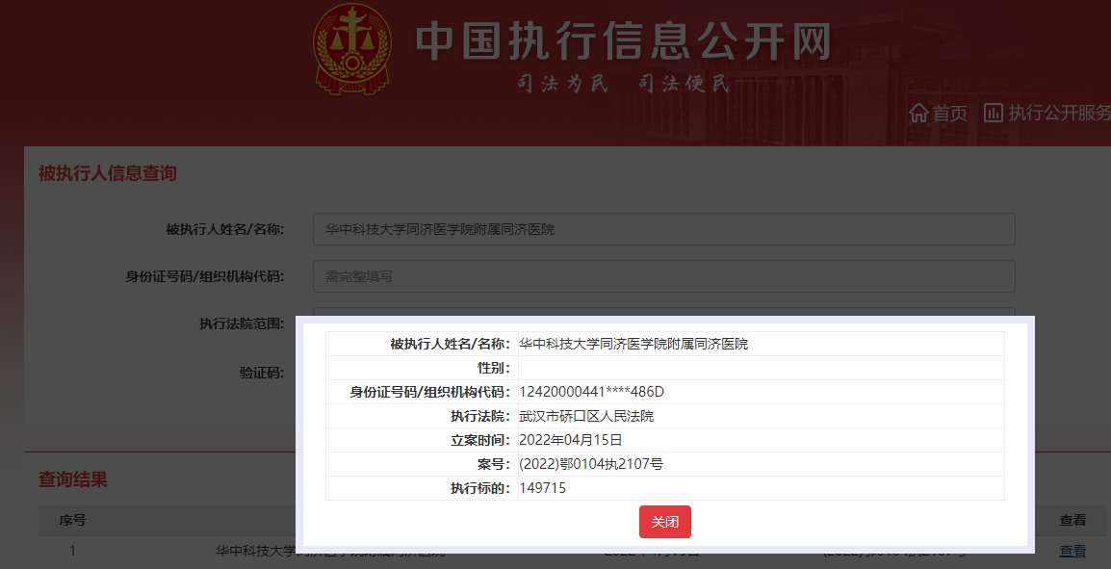1111x569 pixels.
Task: Click the 查询结果 heading
Action: pyautogui.click(x=73, y=479)
